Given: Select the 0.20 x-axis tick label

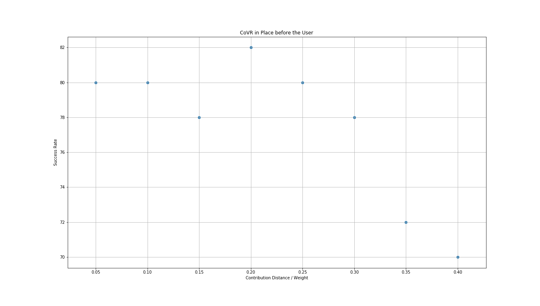Looking at the screenshot, I should [251, 272].
